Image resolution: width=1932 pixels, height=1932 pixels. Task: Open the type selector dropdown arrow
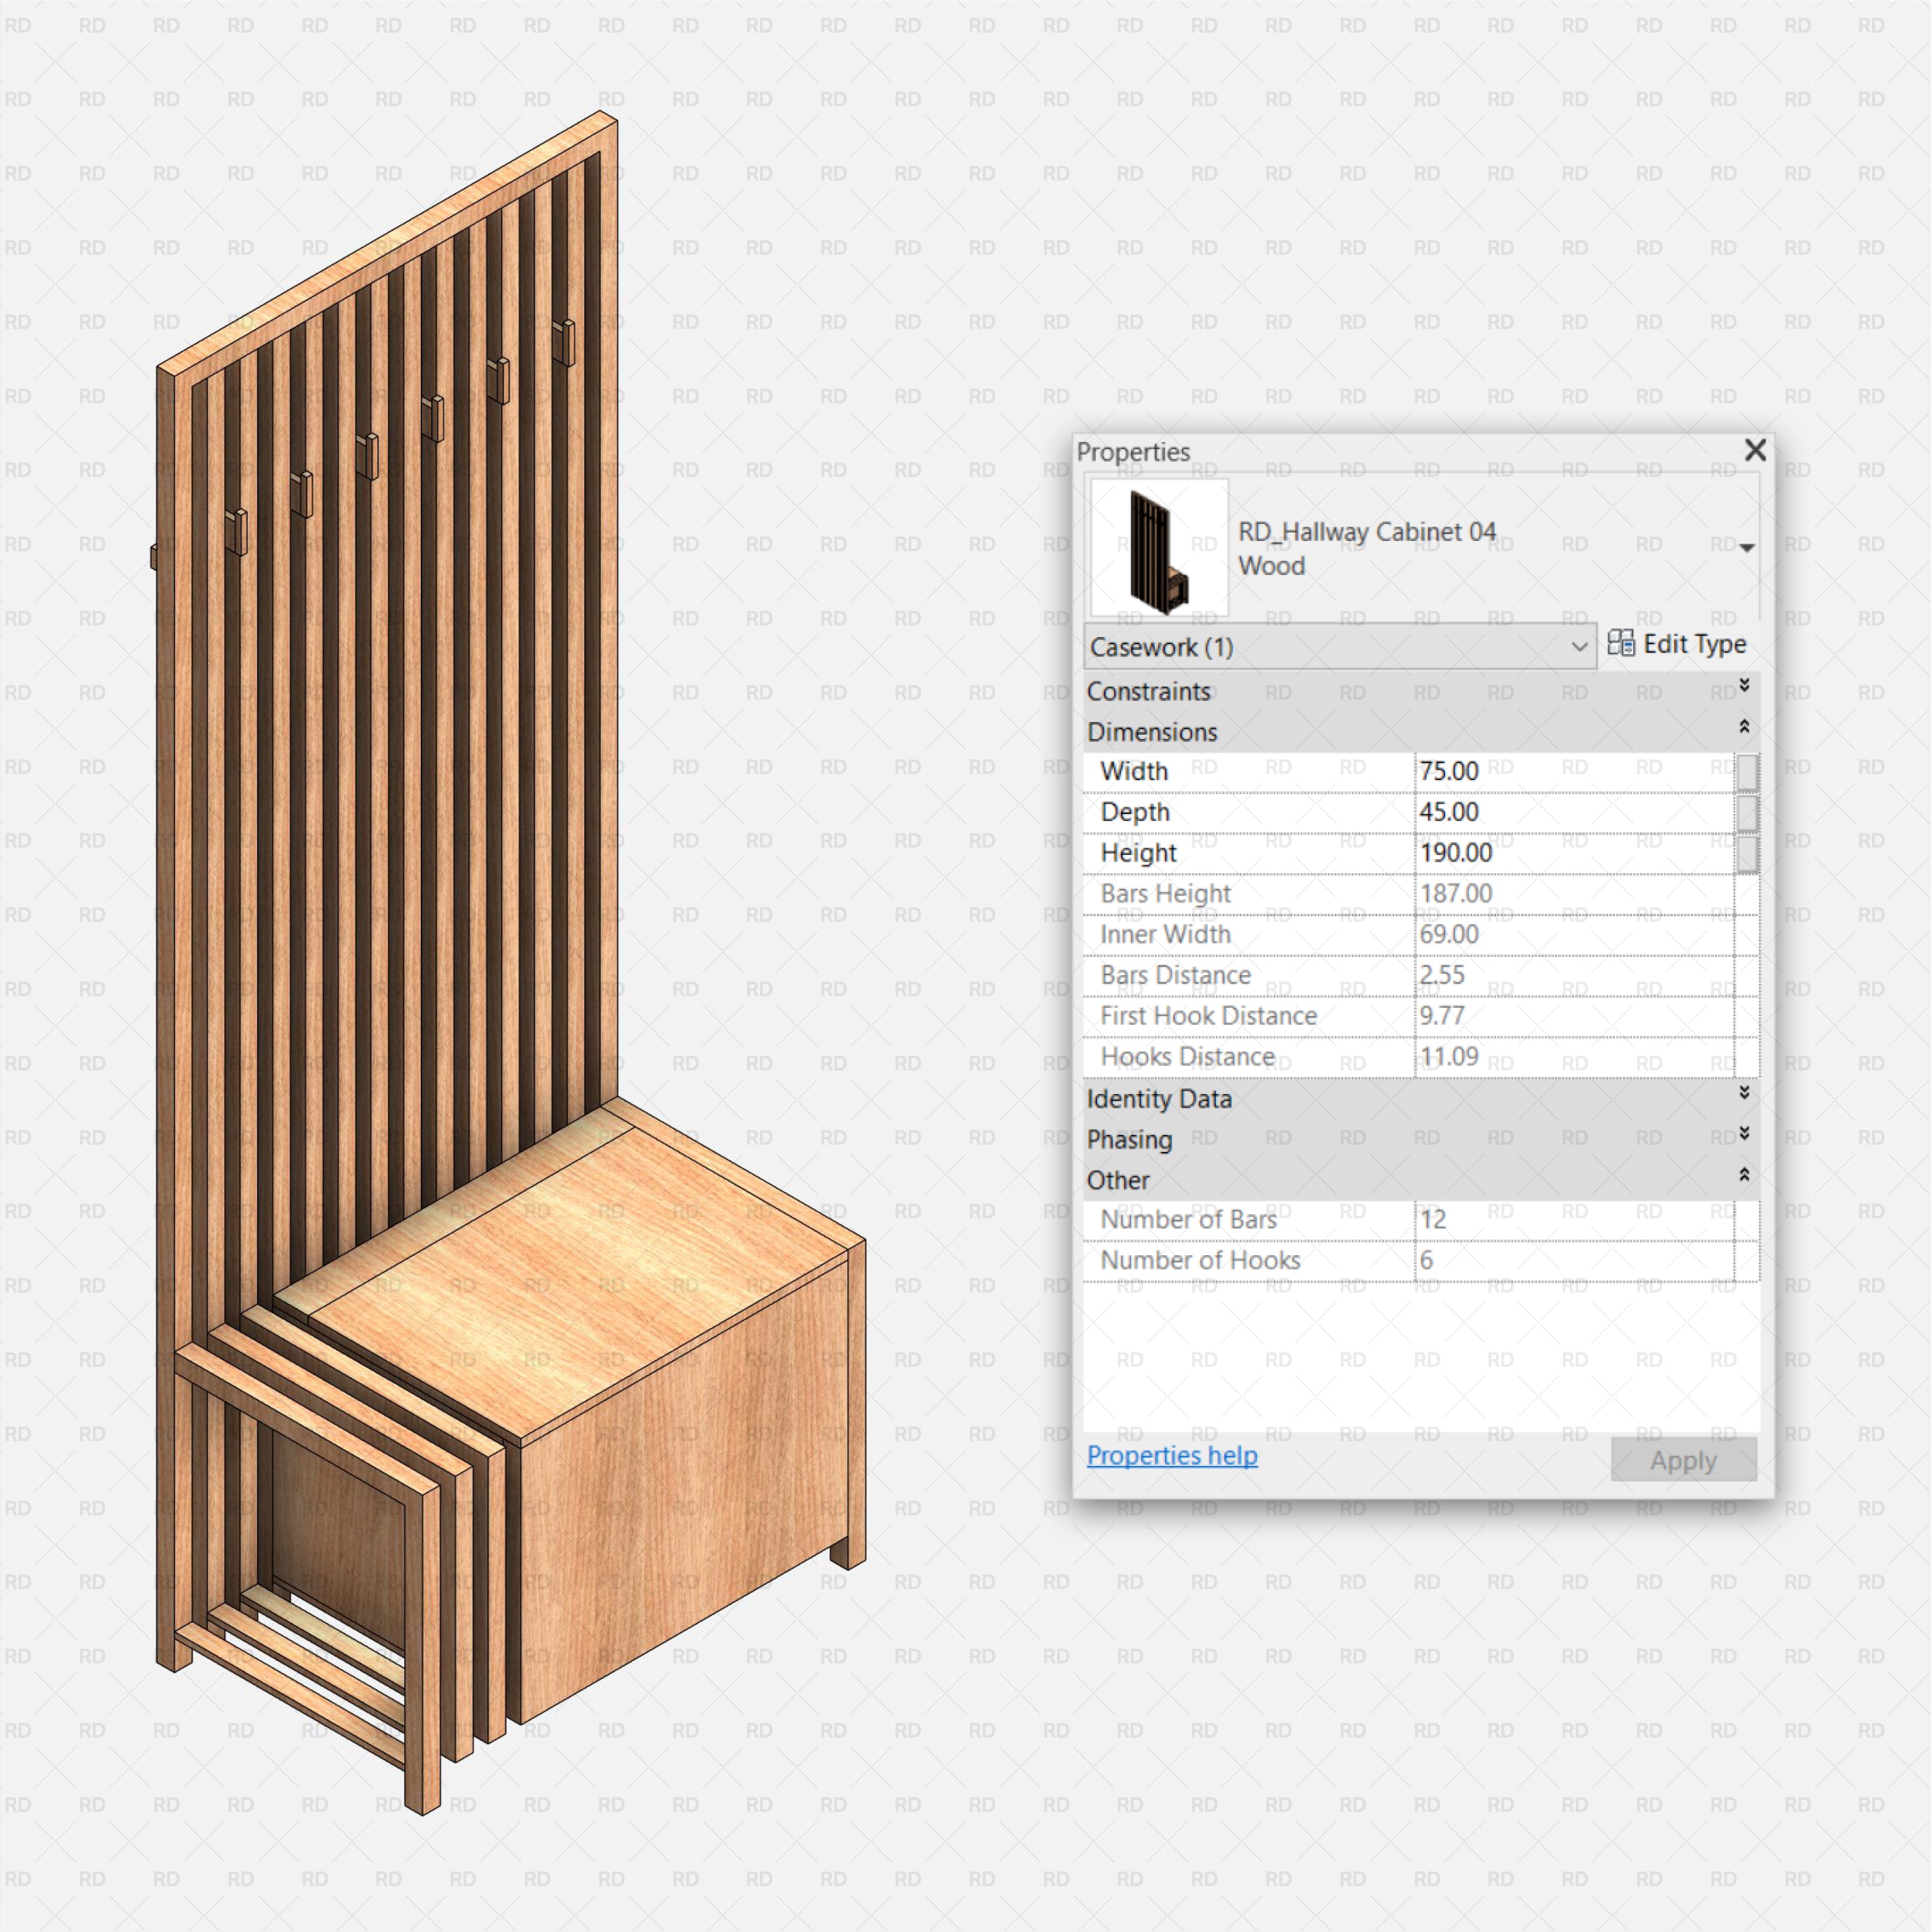pyautogui.click(x=1746, y=547)
